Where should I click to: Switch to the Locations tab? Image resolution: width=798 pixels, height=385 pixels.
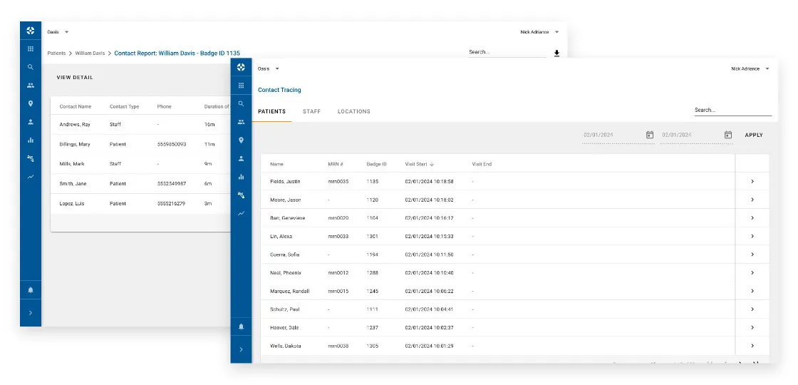click(353, 112)
